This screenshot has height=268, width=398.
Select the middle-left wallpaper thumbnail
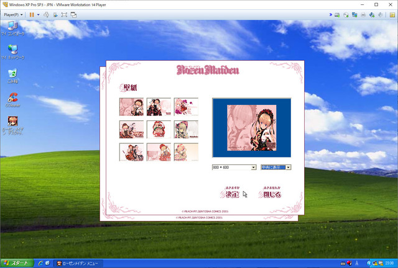(x=131, y=130)
